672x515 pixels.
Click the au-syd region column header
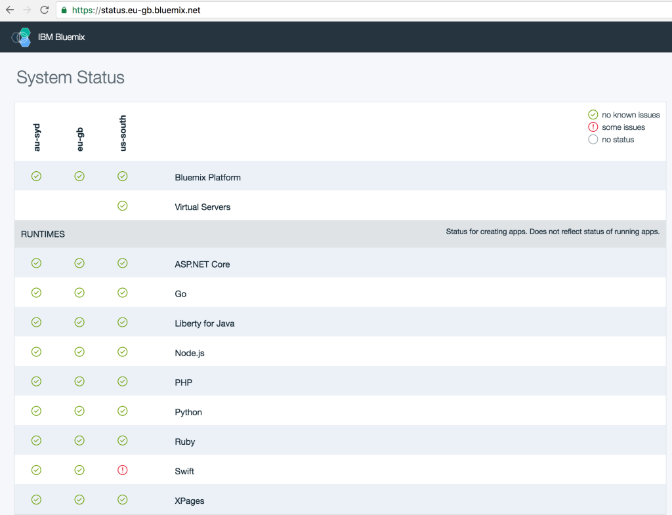37,138
